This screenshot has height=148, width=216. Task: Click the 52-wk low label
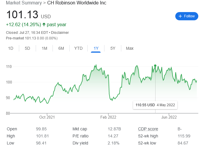point(147,143)
